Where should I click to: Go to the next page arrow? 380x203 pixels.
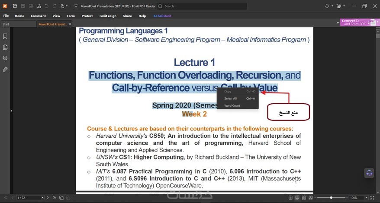point(48,198)
